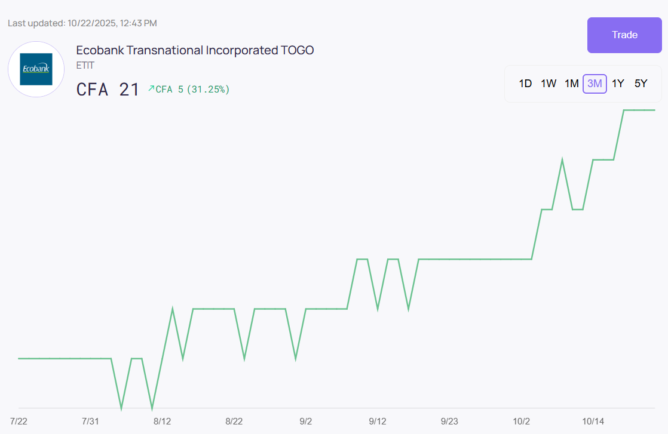The height and width of the screenshot is (434, 668).
Task: Select the highlighted 3M range
Action: [x=595, y=84]
